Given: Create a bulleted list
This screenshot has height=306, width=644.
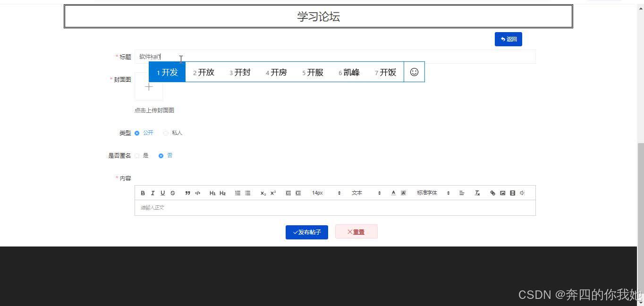Looking at the screenshot, I should (x=247, y=193).
